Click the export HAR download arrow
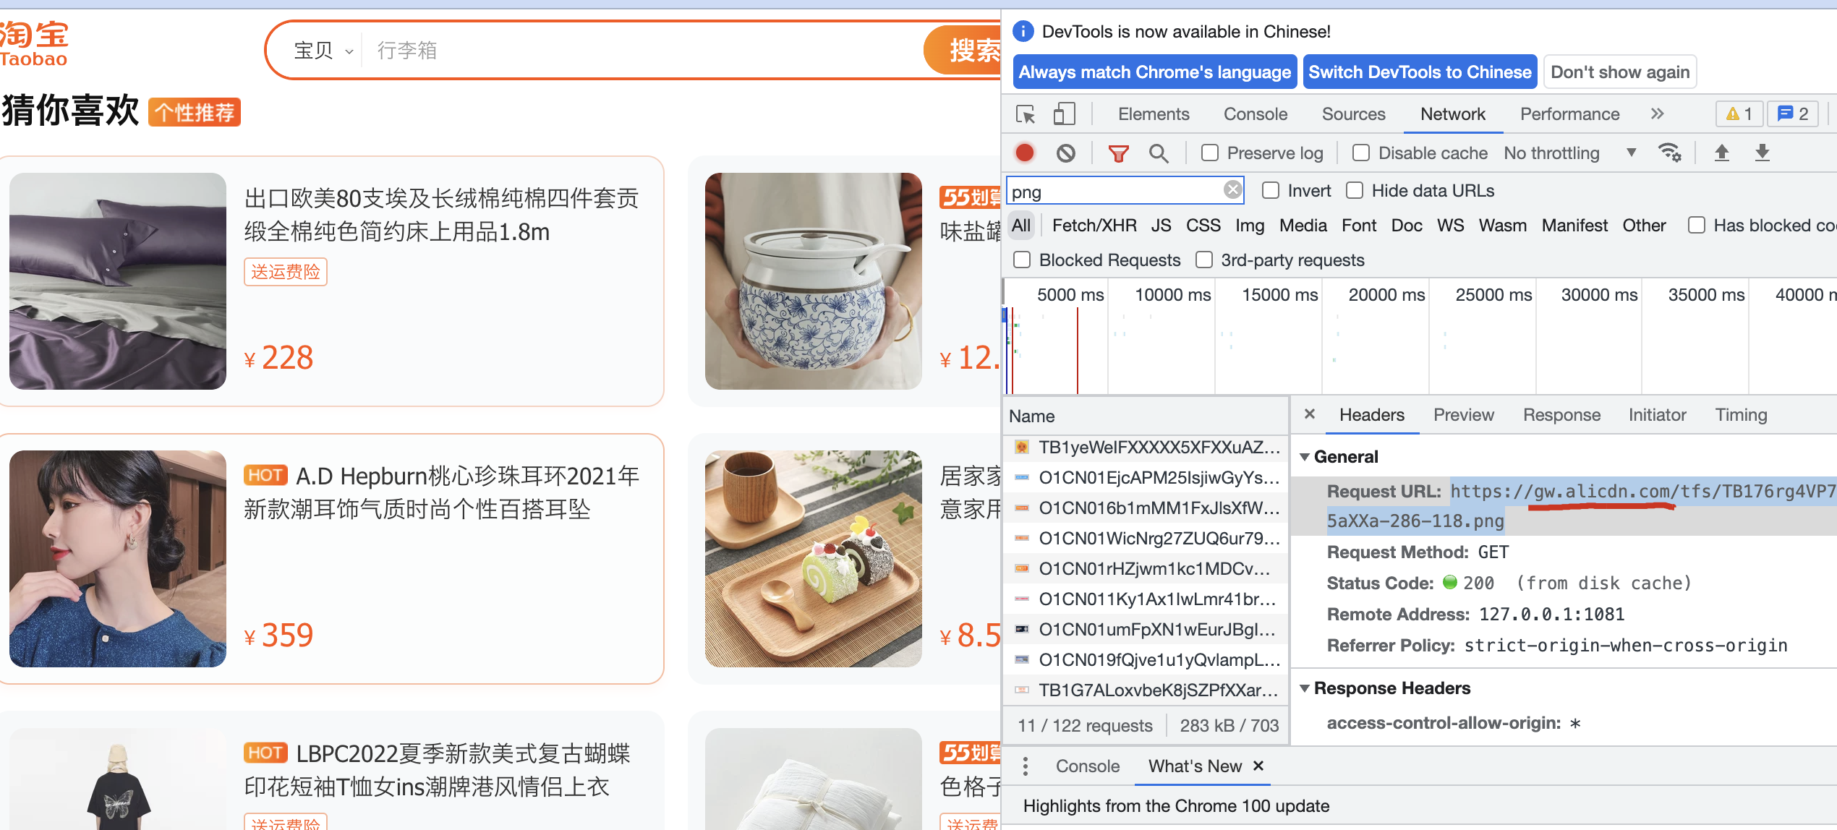1837x830 pixels. (x=1762, y=153)
